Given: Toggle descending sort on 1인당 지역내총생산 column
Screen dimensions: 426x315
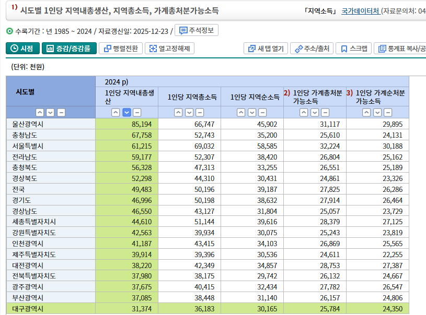Looking at the screenshot, I should tap(125, 112).
